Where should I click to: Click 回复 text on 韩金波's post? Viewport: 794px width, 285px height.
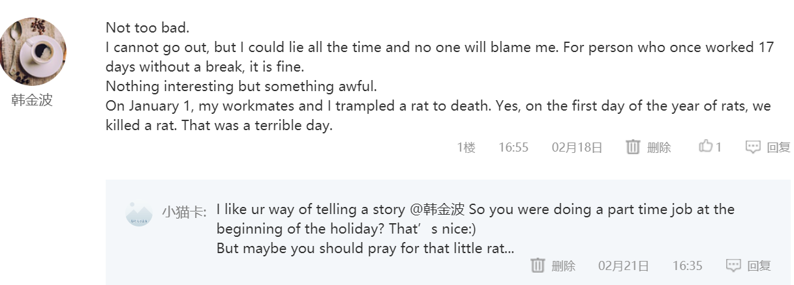(778, 148)
